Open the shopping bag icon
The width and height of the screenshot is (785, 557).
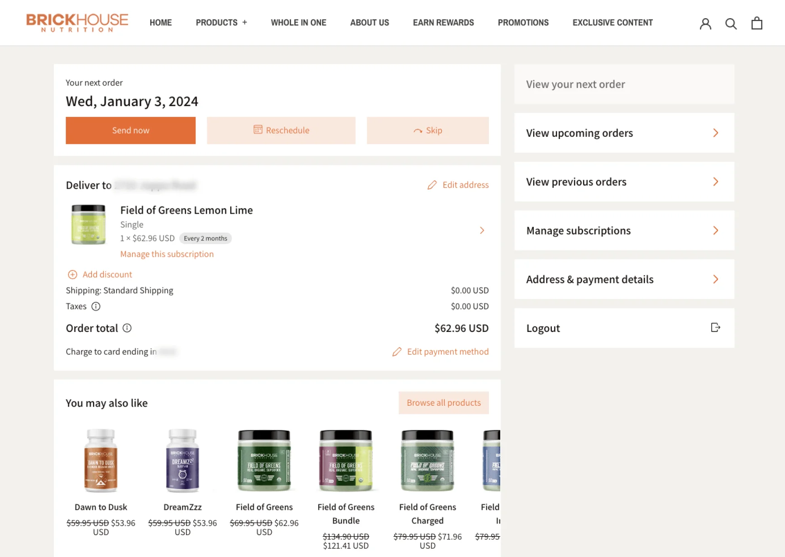pyautogui.click(x=756, y=23)
